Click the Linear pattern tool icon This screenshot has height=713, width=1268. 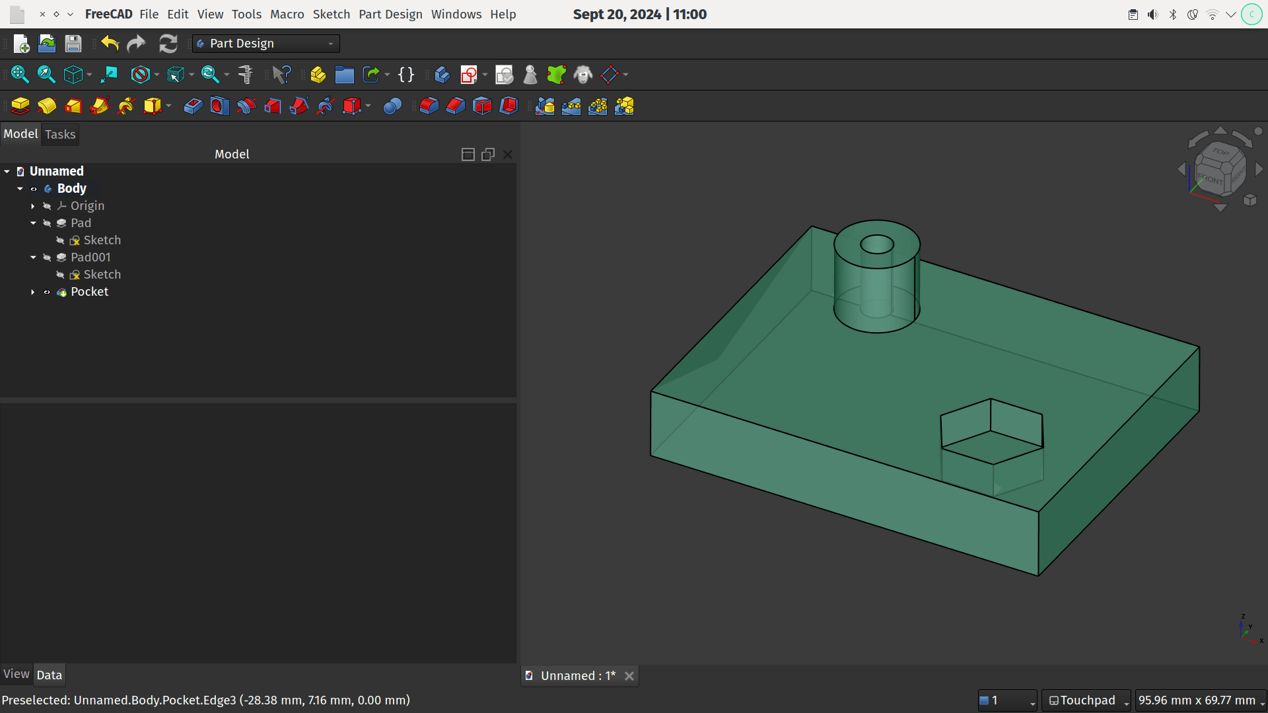point(571,106)
